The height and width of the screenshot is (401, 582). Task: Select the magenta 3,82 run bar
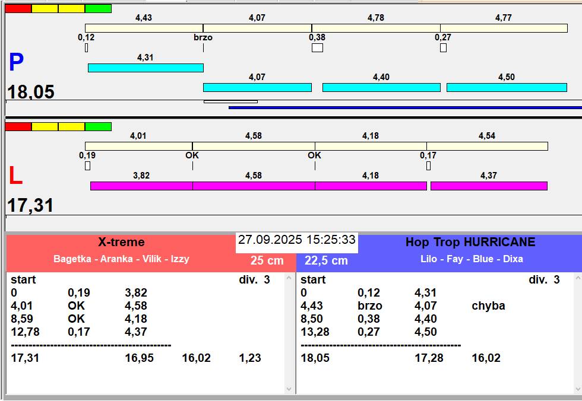pos(141,186)
